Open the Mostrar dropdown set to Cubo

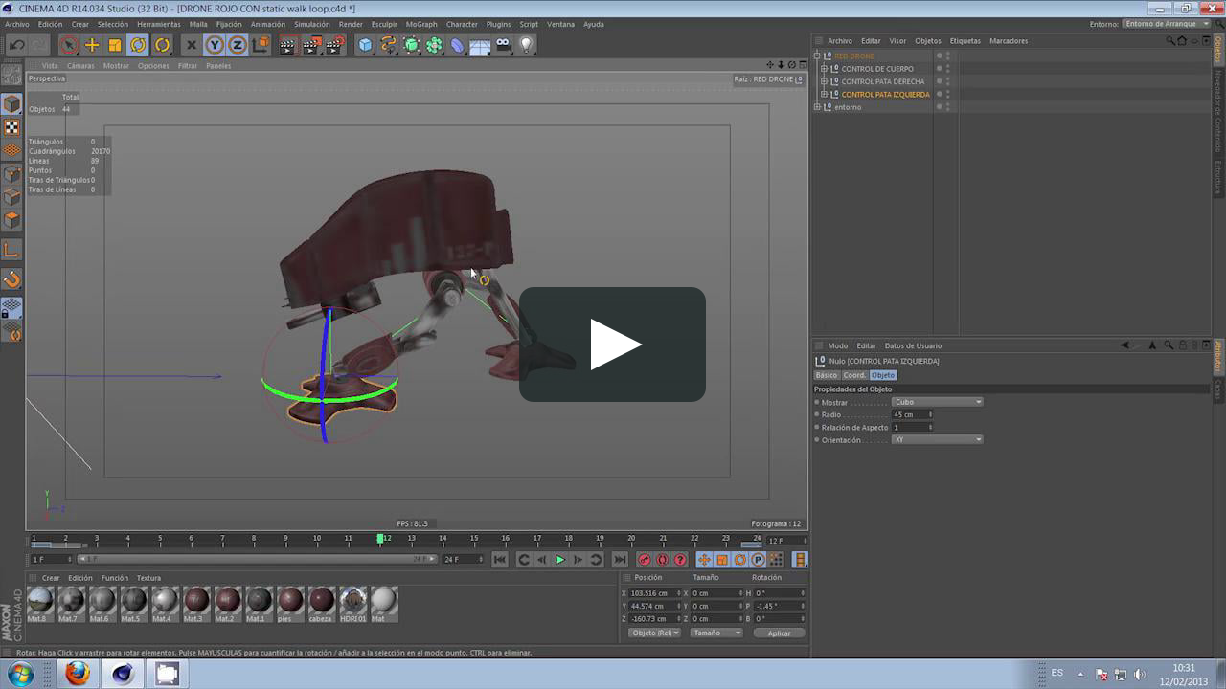(x=937, y=402)
